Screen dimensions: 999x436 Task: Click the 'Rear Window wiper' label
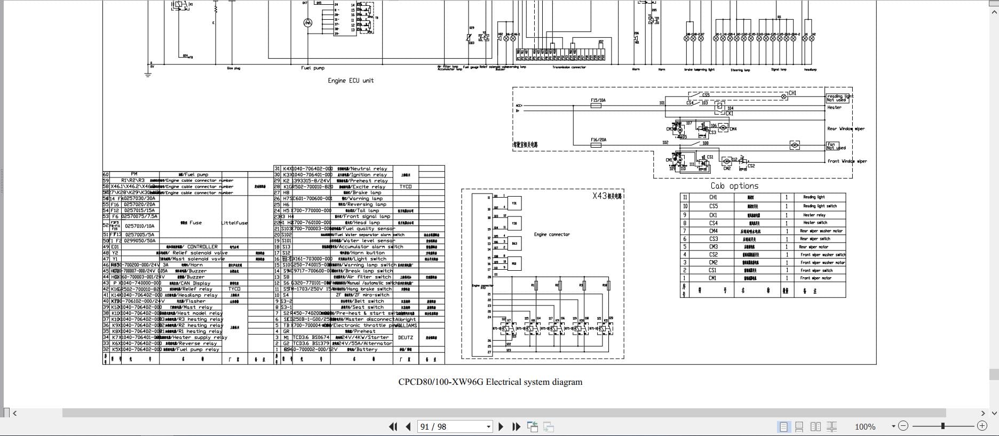(846, 128)
